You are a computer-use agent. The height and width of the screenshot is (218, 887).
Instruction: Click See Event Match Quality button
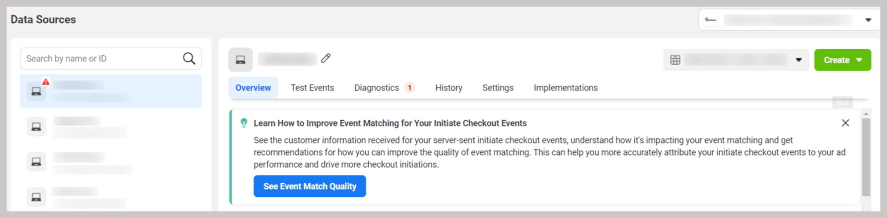point(310,186)
